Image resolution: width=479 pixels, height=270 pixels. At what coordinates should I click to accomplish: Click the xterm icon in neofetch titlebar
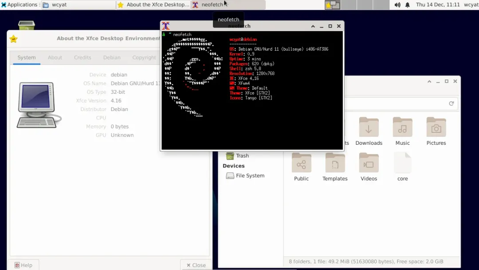(x=165, y=26)
